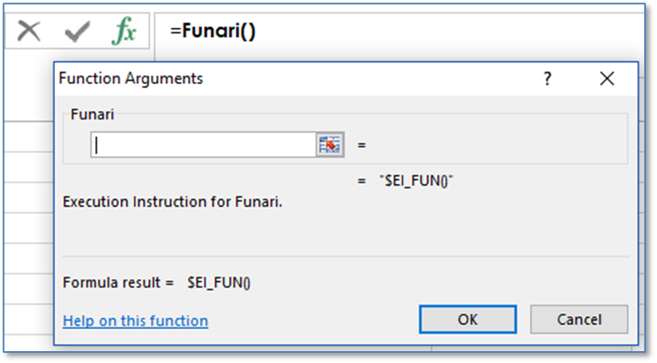
Task: Click the collapse dialog range selector icon
Action: [x=329, y=145]
